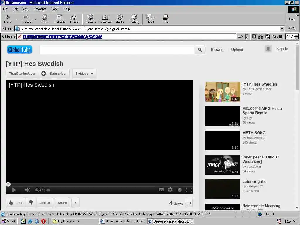The image size is (300, 225).
Task: Click the Upload link
Action: [237, 50]
